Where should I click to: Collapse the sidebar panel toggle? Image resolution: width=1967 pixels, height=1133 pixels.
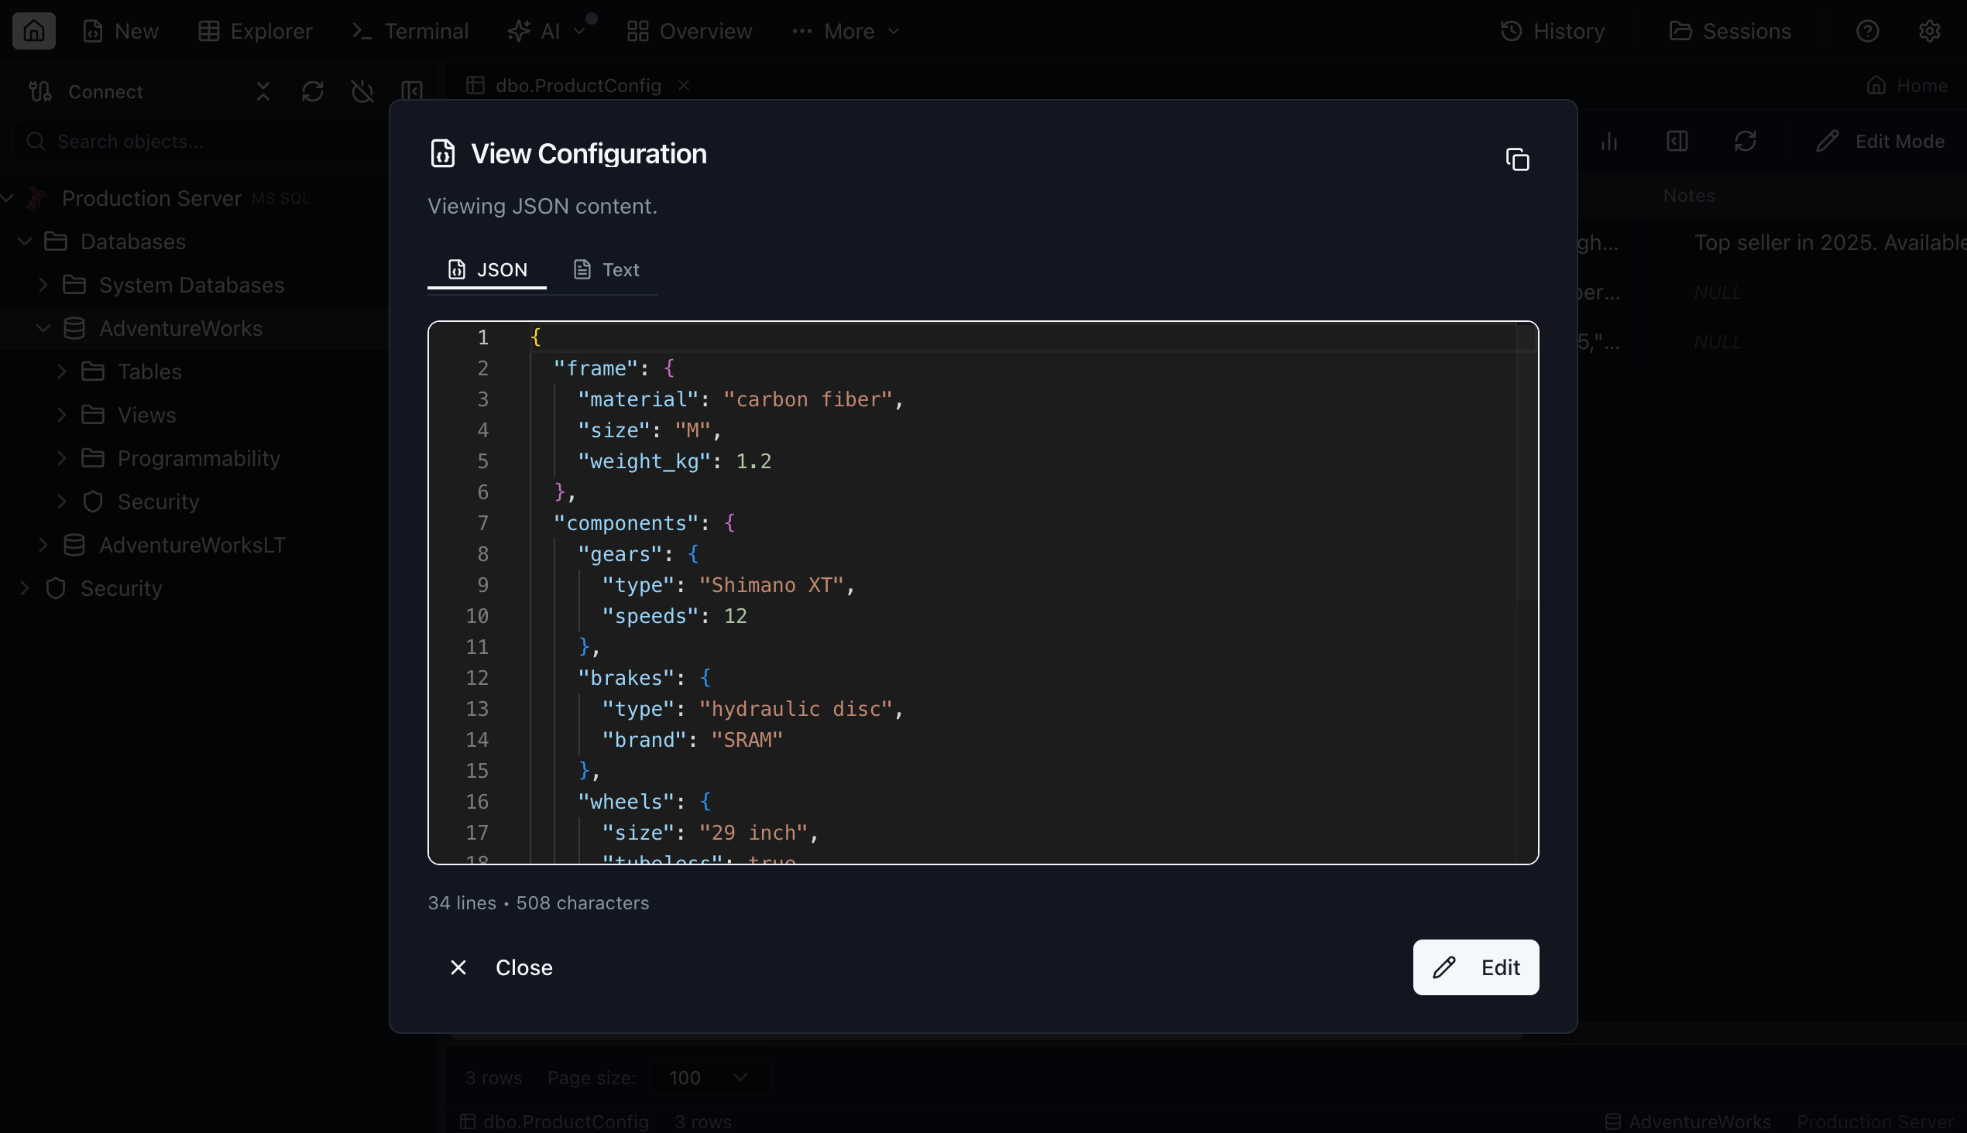coord(411,91)
